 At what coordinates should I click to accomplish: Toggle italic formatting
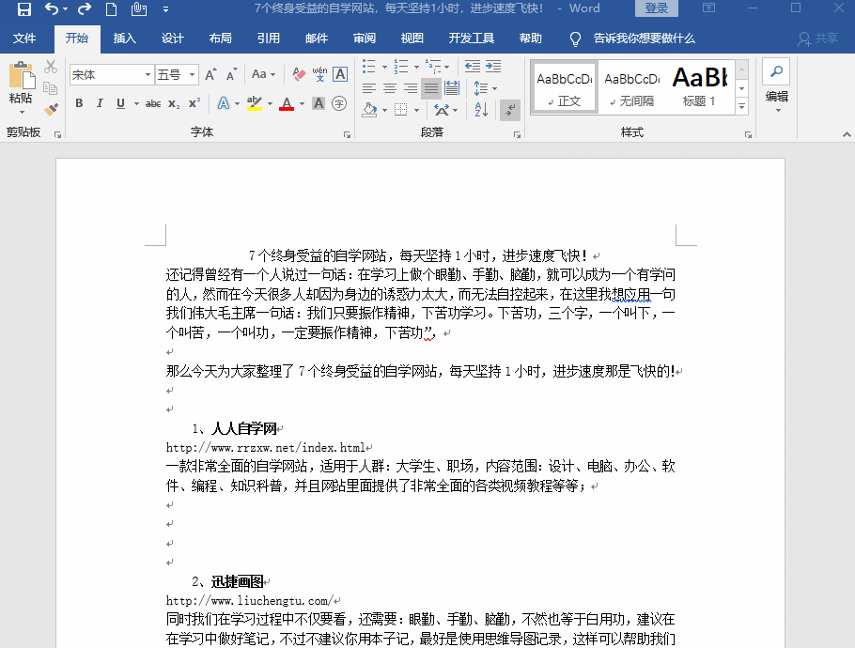tap(99, 104)
